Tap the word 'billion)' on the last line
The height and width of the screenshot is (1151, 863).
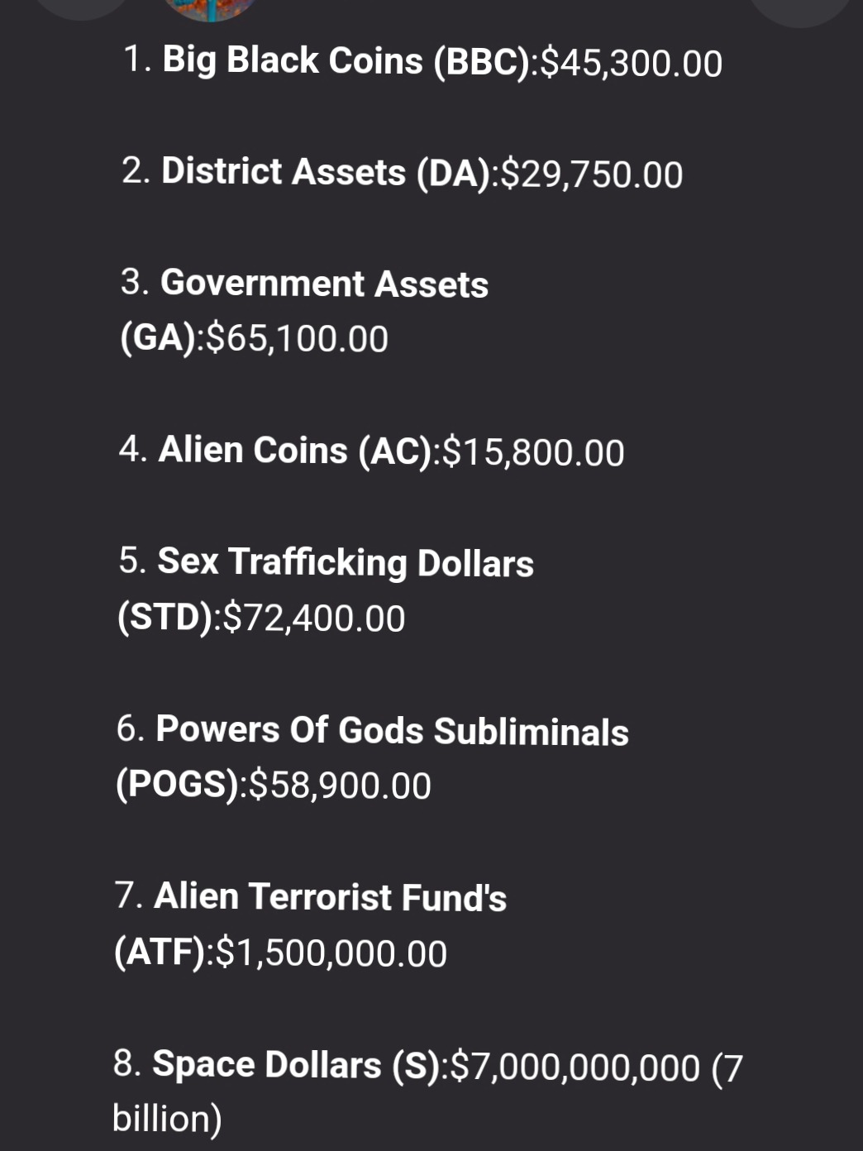point(167,1119)
